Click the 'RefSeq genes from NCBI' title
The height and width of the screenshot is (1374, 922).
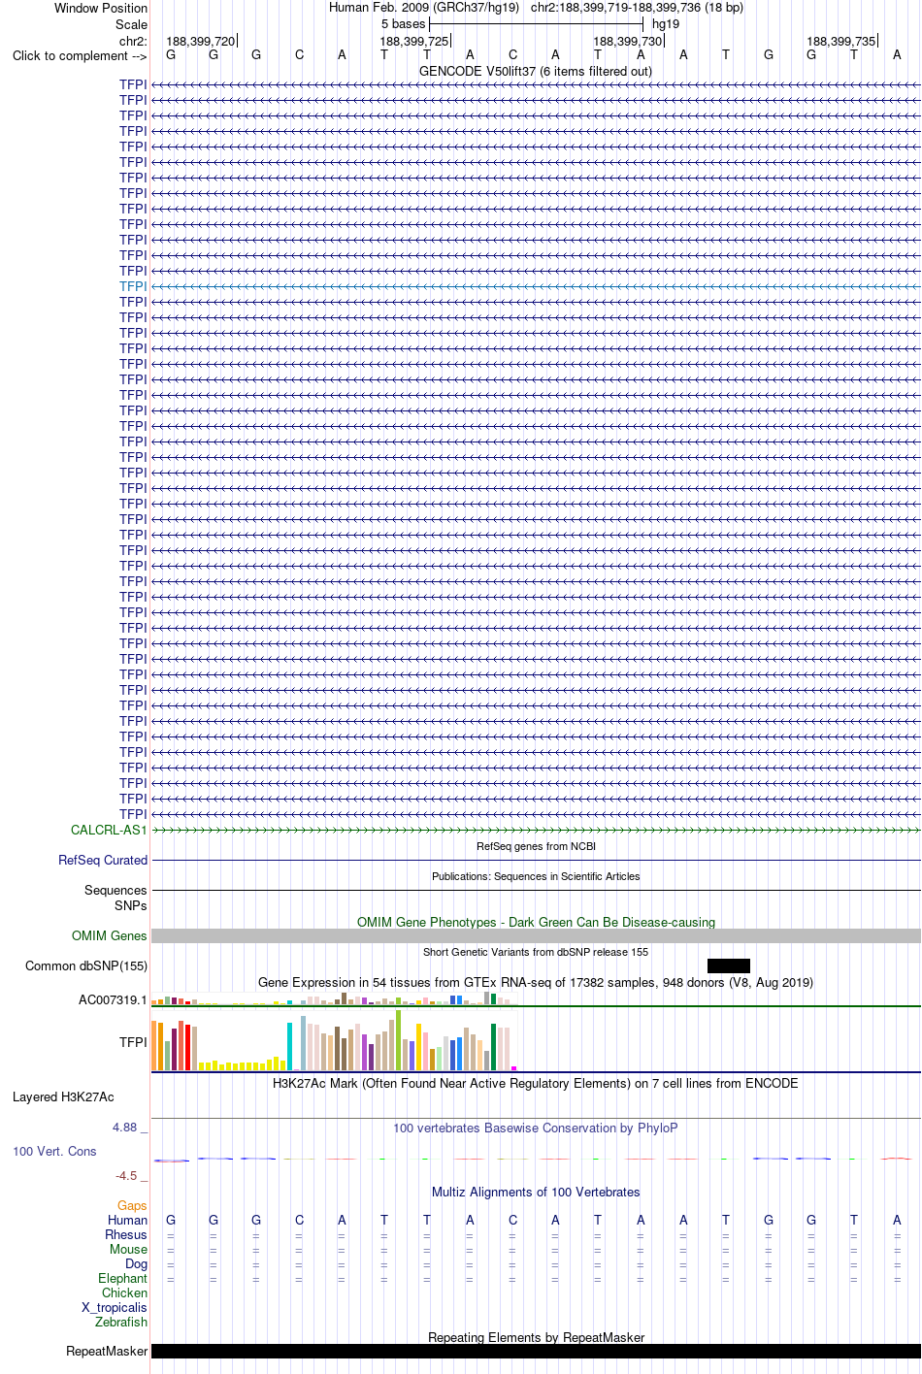536,846
